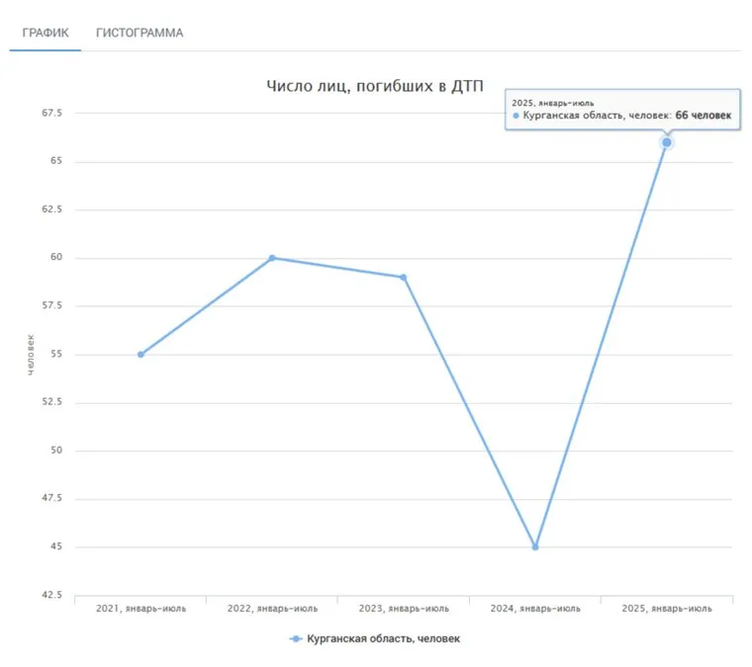Click the chart title 'Число лиц, погибших в ДТП'
The image size is (752, 667).
tap(375, 87)
